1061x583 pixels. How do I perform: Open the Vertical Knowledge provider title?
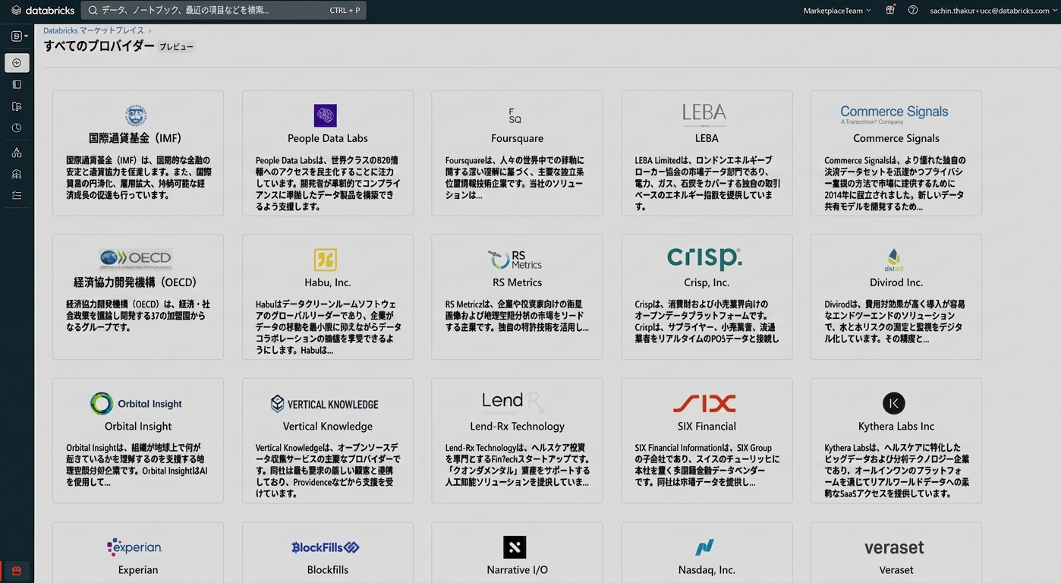pos(328,426)
